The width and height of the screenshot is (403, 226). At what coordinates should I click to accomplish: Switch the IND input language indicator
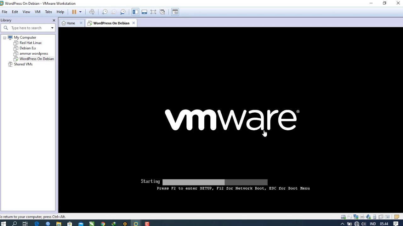[x=373, y=224]
